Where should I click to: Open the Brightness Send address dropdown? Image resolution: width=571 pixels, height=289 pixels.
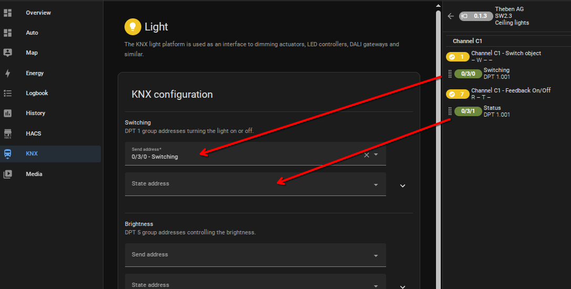[x=255, y=255]
